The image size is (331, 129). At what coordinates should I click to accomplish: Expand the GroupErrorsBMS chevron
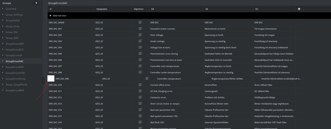tap(3, 90)
